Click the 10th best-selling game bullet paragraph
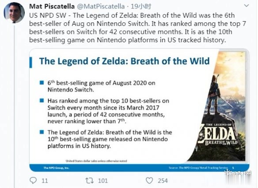258x188 pixels. click(110, 139)
